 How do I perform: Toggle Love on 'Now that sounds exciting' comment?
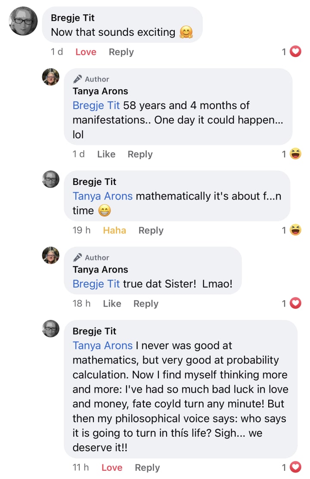click(x=86, y=52)
